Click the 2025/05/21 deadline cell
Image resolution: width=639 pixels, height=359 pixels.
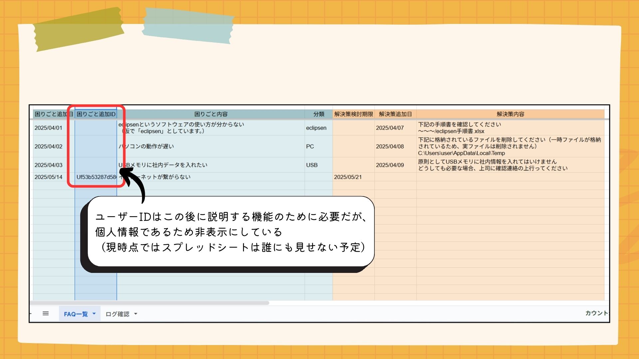[353, 177]
